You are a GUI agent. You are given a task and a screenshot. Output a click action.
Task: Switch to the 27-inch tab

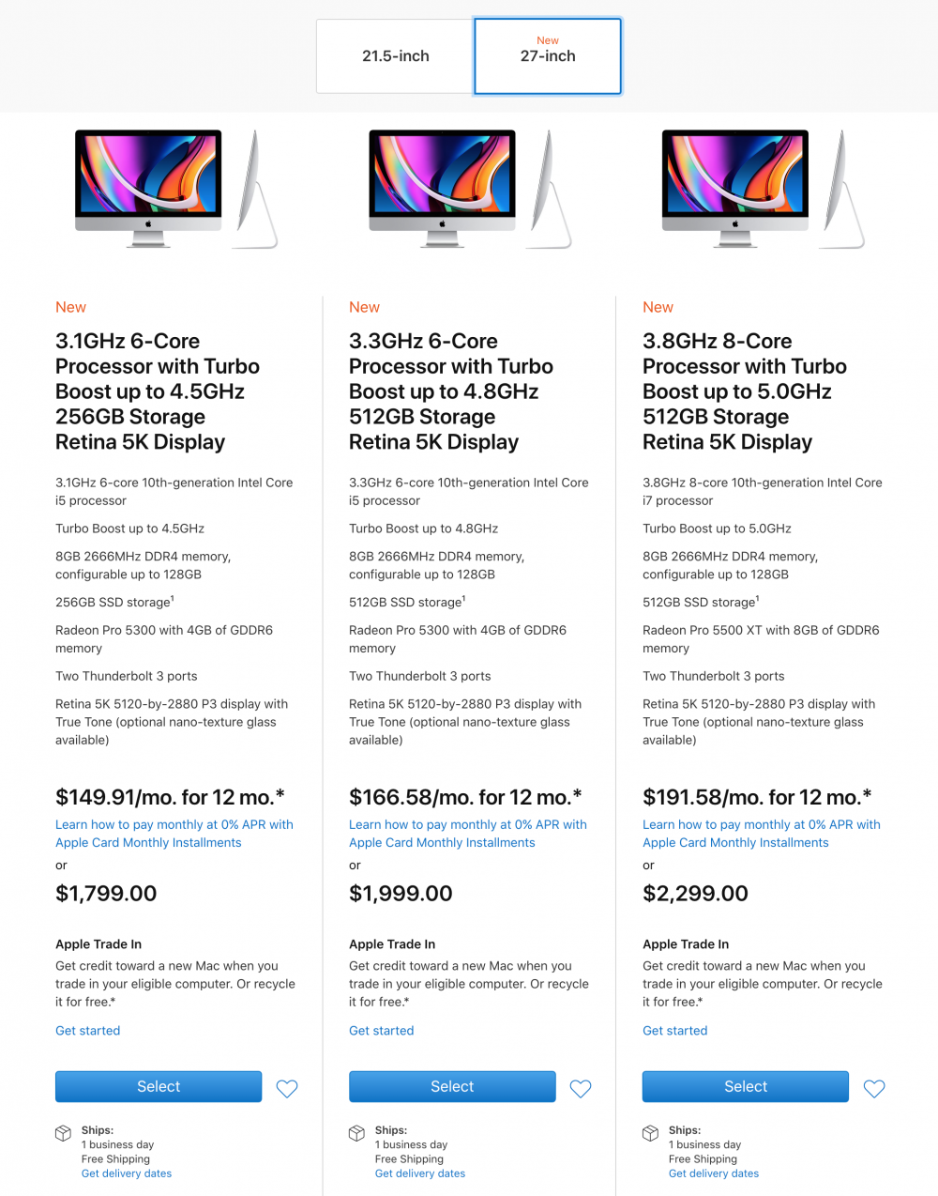click(547, 55)
